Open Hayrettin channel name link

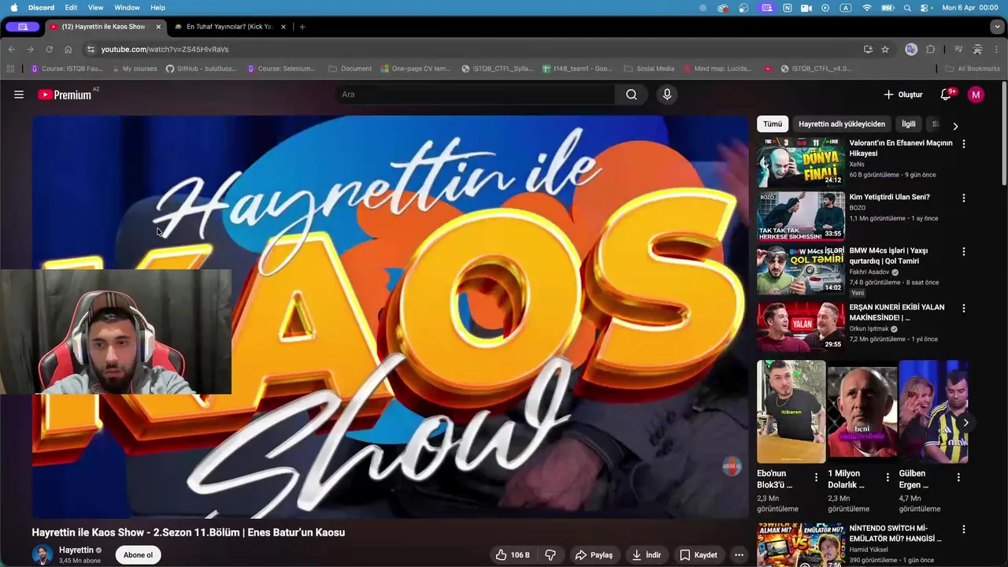[76, 550]
